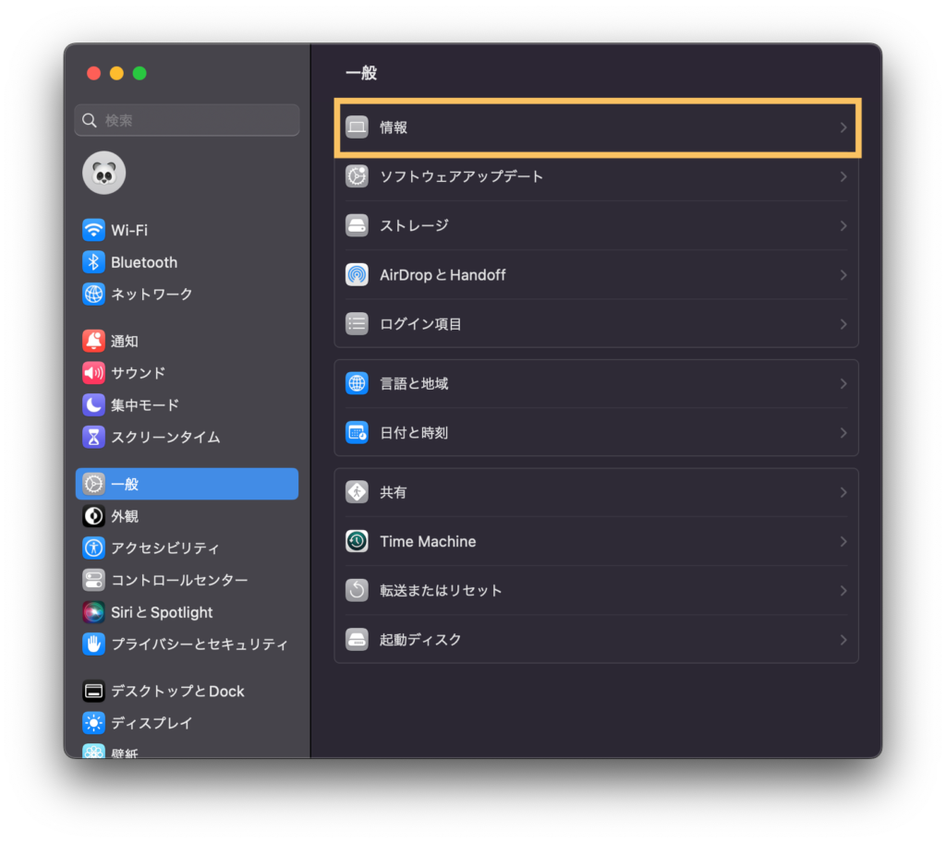
Task: Open 言語と地域 via its chevron
Action: coord(843,383)
